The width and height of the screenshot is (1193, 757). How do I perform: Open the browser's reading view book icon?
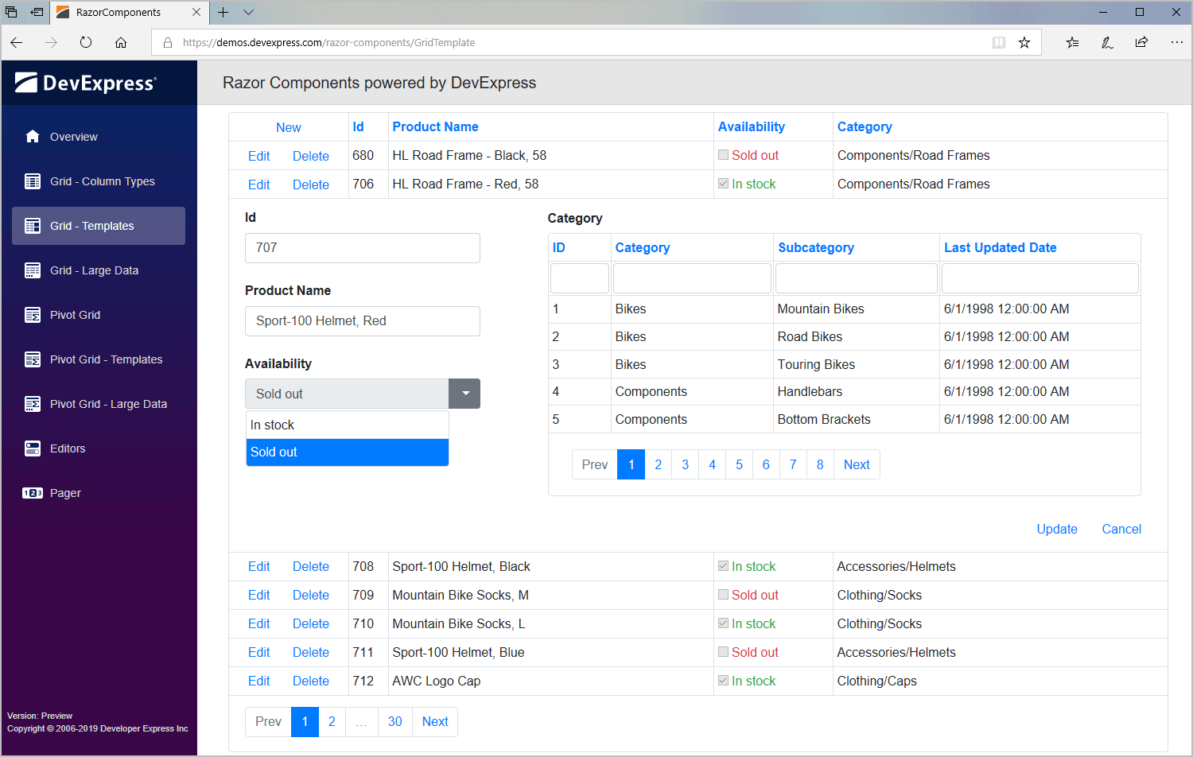pyautogui.click(x=998, y=42)
